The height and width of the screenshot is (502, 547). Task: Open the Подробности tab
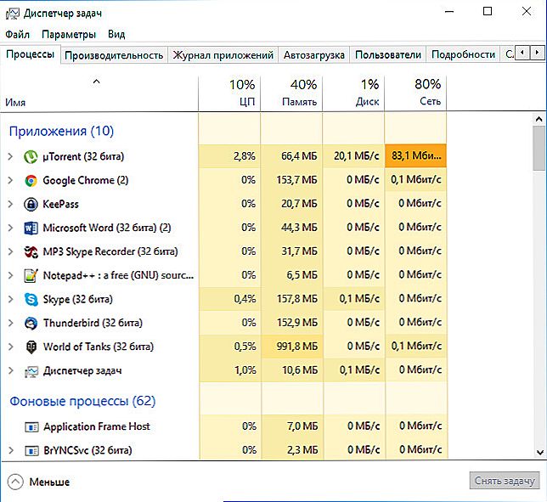click(463, 55)
